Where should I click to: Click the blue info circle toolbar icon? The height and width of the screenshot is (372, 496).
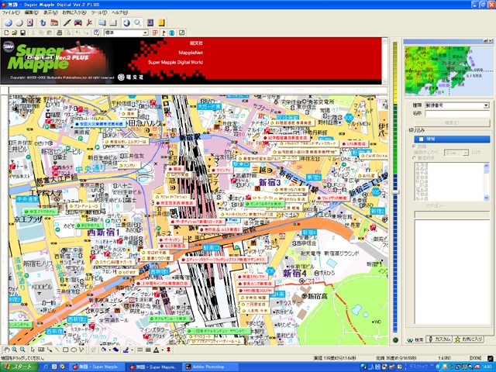coord(172,33)
